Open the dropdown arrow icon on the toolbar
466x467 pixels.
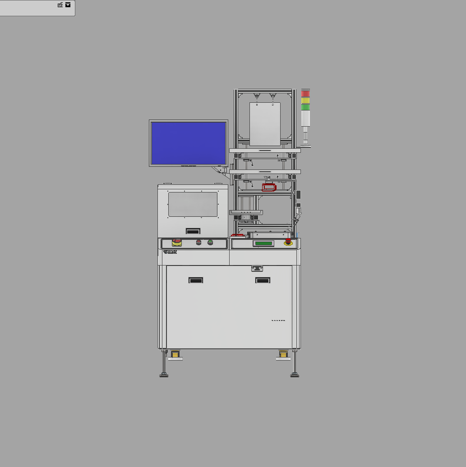(68, 5)
